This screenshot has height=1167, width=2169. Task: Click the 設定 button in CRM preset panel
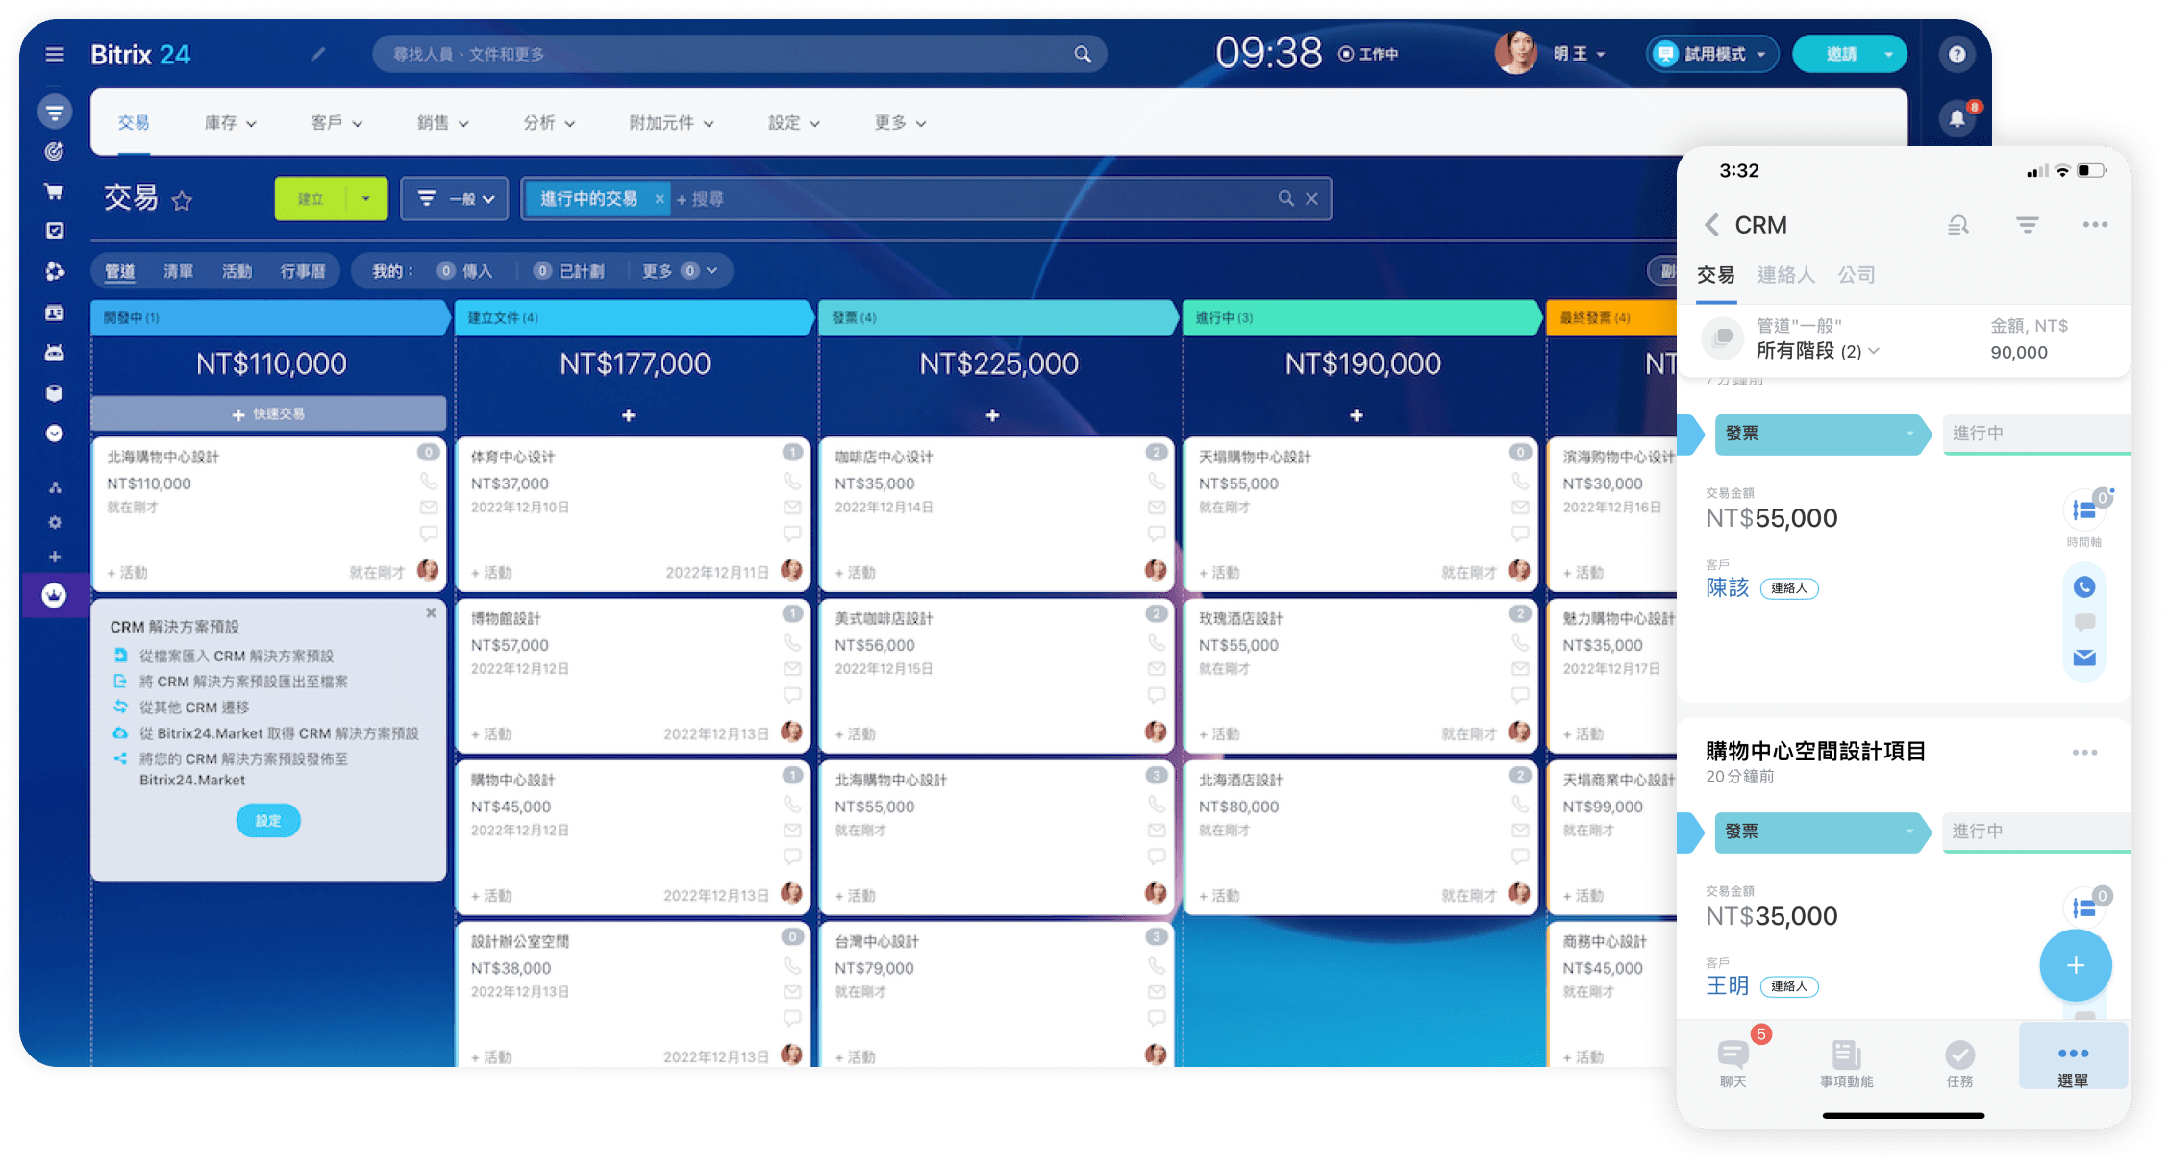[x=268, y=821]
